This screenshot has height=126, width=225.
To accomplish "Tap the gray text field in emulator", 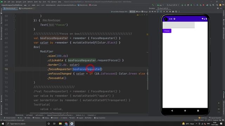I will (179, 25).
